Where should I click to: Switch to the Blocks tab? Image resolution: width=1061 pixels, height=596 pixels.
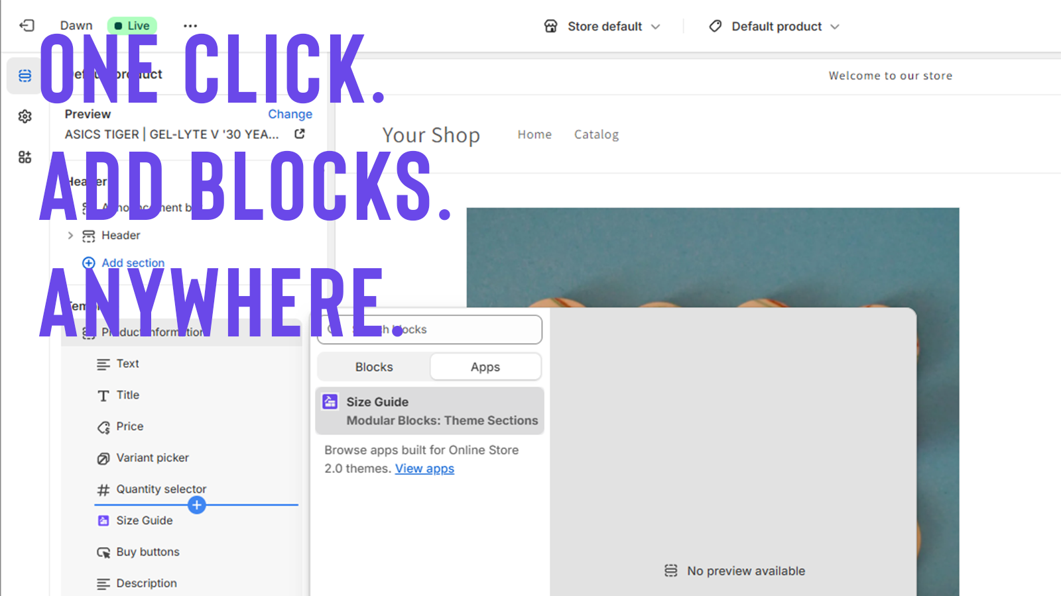point(373,366)
